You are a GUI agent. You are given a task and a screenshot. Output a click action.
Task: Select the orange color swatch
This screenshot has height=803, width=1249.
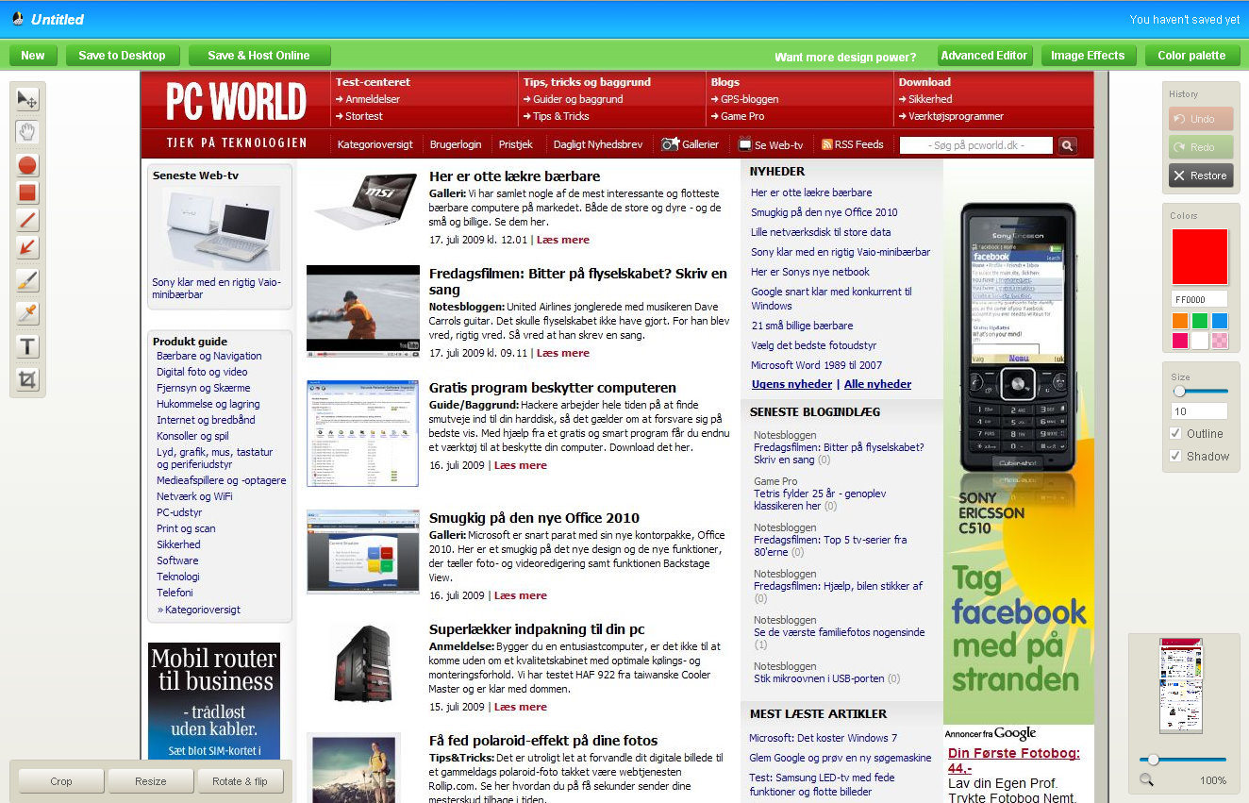click(1178, 321)
